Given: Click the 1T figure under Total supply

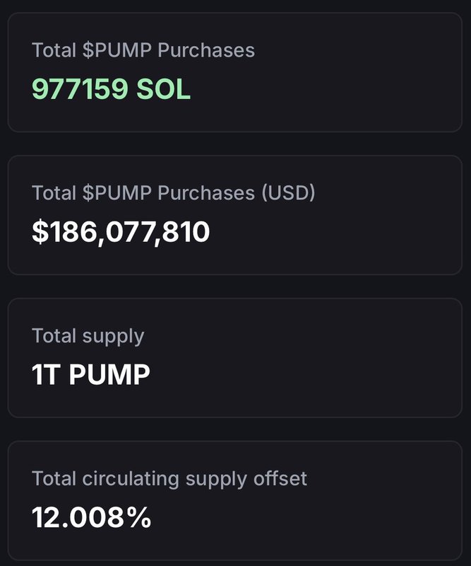Looking at the screenshot, I should coord(46,374).
